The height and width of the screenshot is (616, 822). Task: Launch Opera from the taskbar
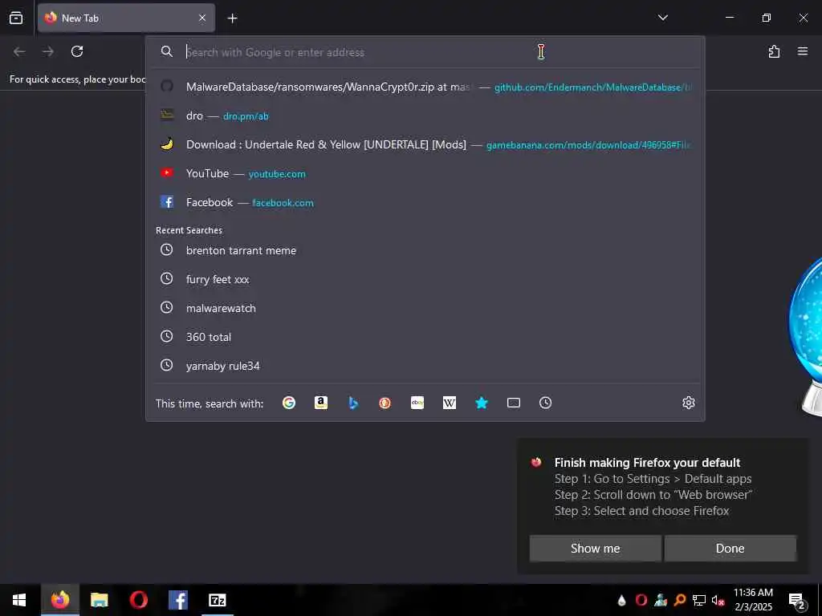[x=138, y=600]
